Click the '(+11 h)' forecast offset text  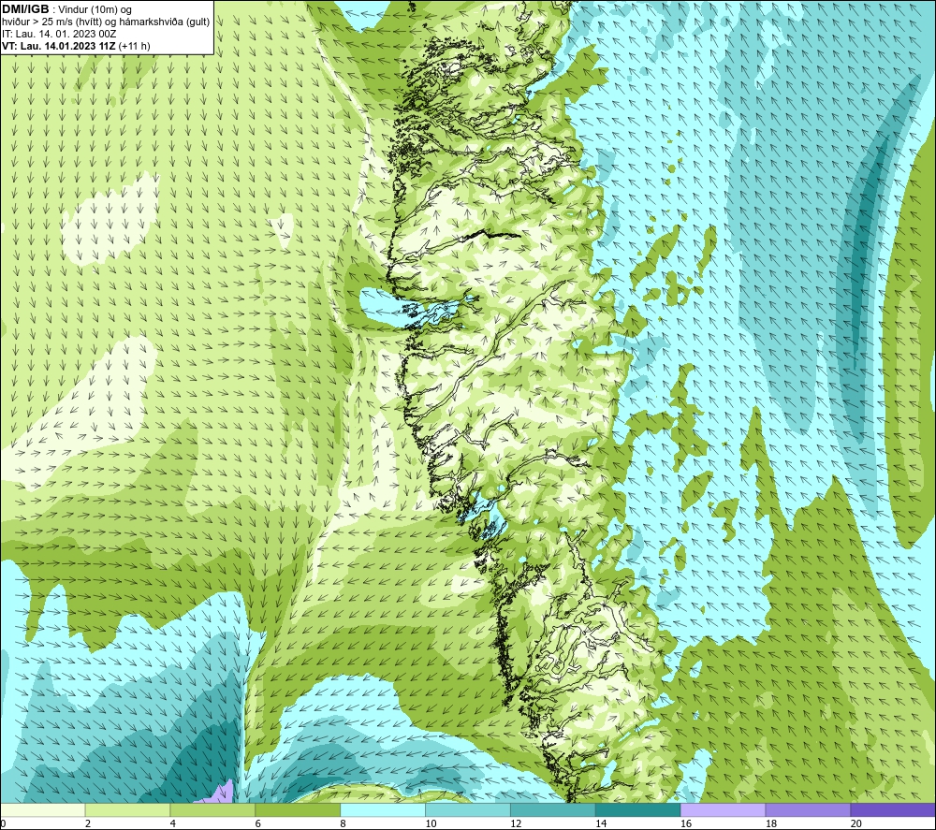tap(134, 46)
